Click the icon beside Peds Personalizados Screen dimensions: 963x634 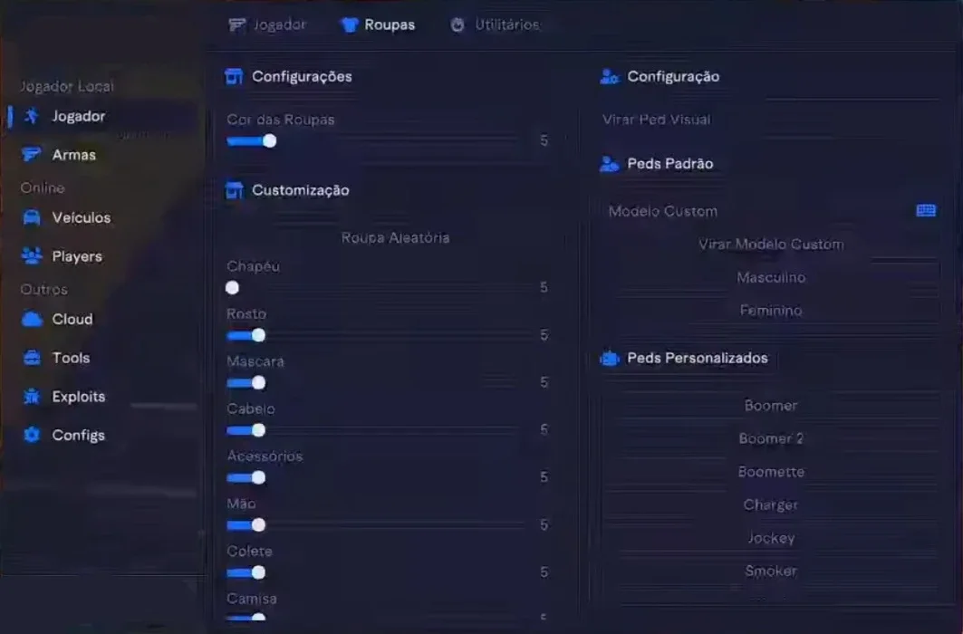point(610,358)
